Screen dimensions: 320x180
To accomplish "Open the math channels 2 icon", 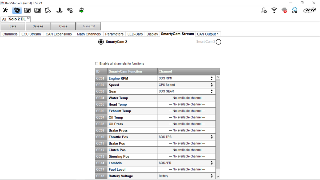I will [x=27, y=10].
